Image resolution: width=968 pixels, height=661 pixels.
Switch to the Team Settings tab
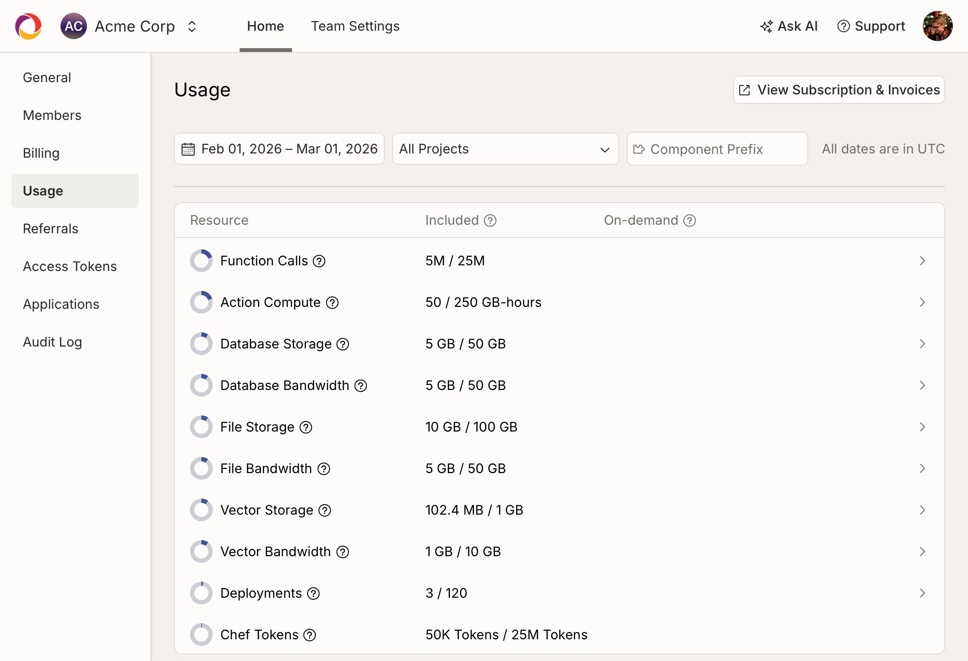(x=355, y=26)
